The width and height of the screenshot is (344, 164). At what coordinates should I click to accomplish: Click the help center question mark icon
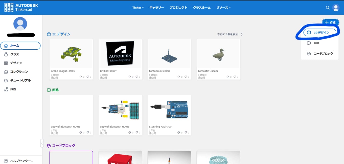tap(6, 161)
